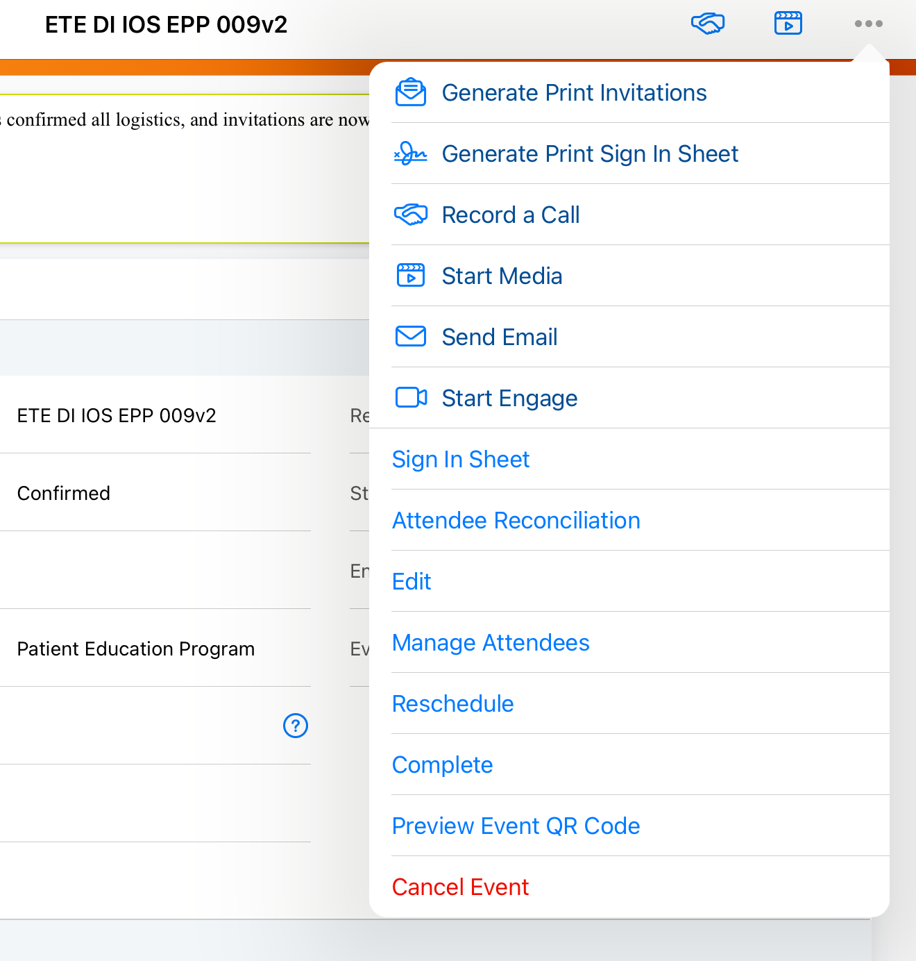Click the signature icon for Print Sign In Sheet

click(411, 153)
